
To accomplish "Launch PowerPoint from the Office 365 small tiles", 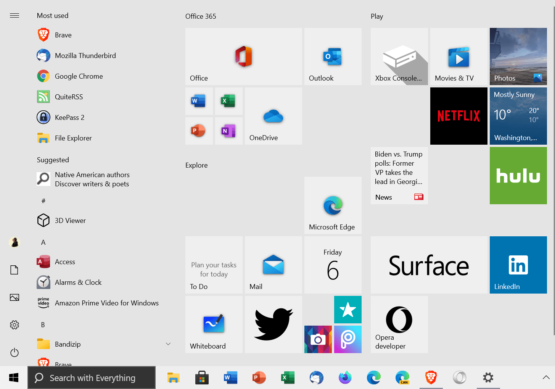I will click(199, 131).
